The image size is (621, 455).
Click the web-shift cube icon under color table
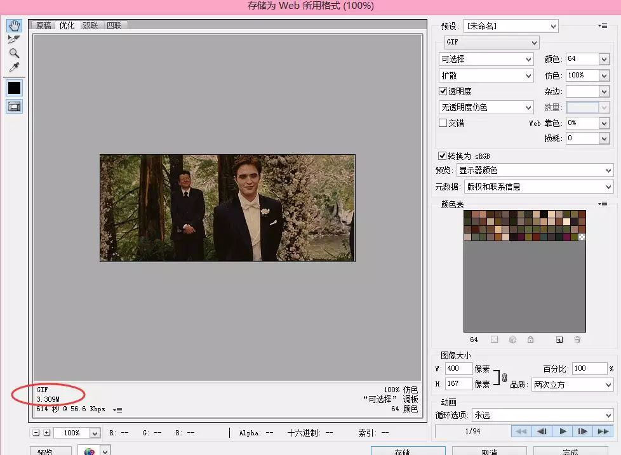pyautogui.click(x=512, y=340)
